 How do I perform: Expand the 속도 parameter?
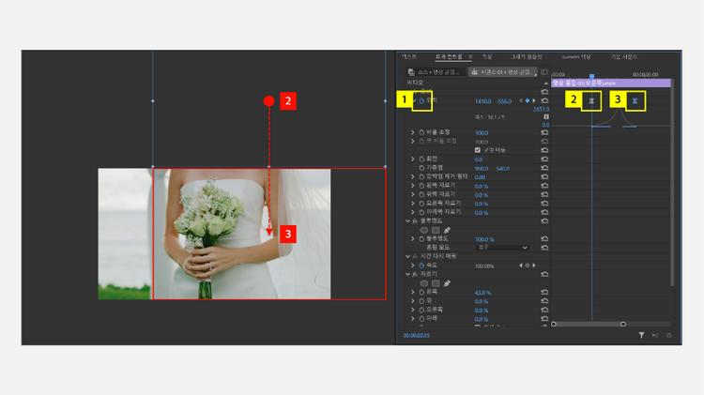[x=413, y=266]
